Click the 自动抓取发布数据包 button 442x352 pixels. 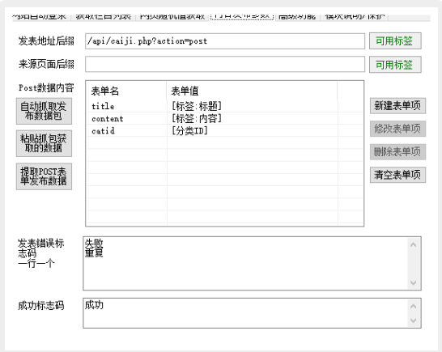pos(44,111)
